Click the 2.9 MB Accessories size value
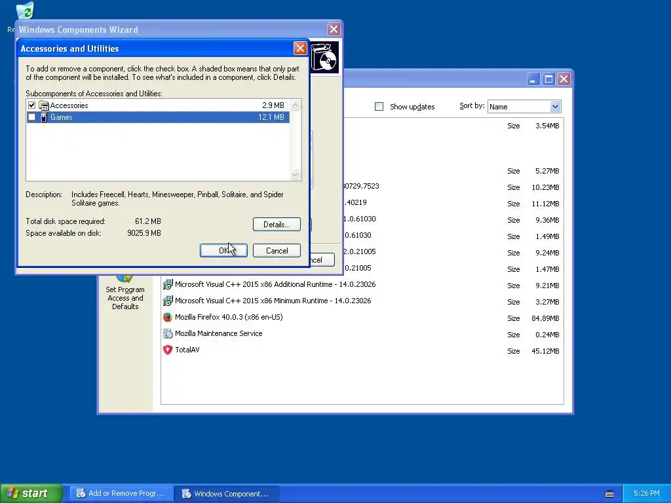 (x=273, y=105)
